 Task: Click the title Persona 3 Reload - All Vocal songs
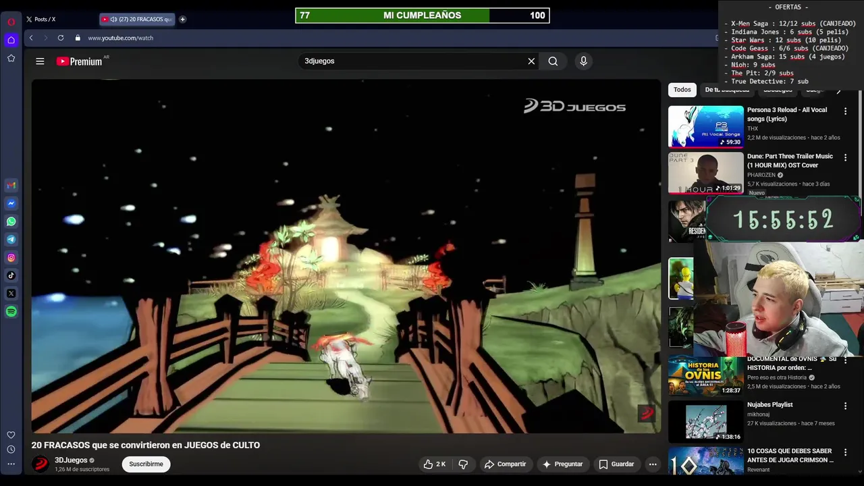click(787, 114)
